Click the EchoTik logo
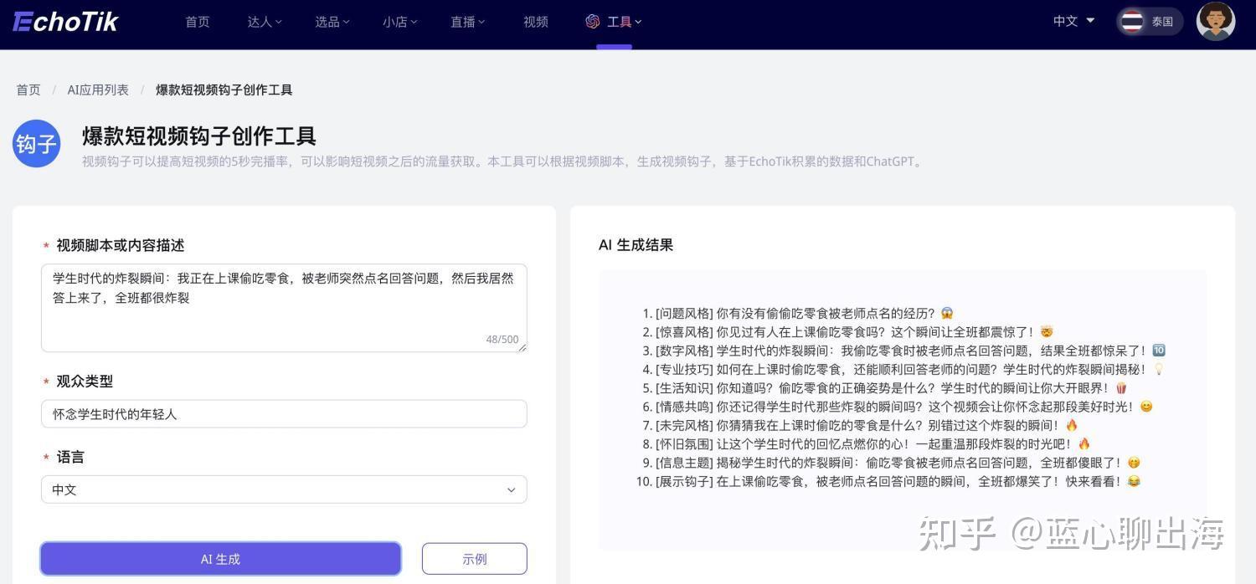The image size is (1256, 584). coord(65,21)
